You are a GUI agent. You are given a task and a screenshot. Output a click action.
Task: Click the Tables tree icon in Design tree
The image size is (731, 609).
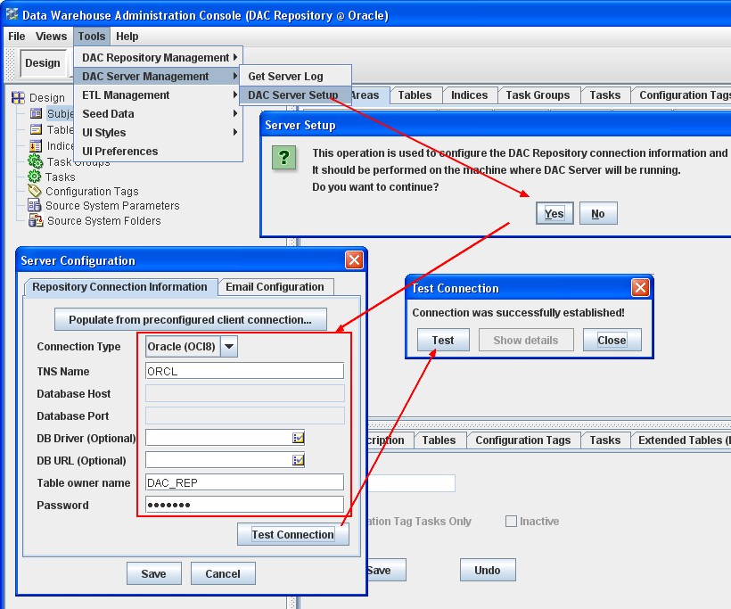(36, 129)
